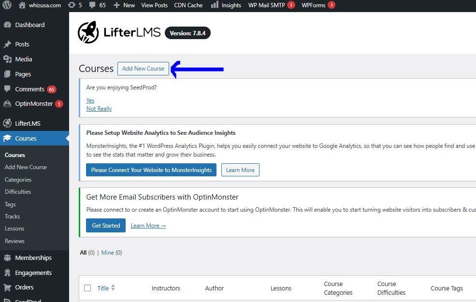Click the Version: 7.8.4 badge

[x=188, y=33]
